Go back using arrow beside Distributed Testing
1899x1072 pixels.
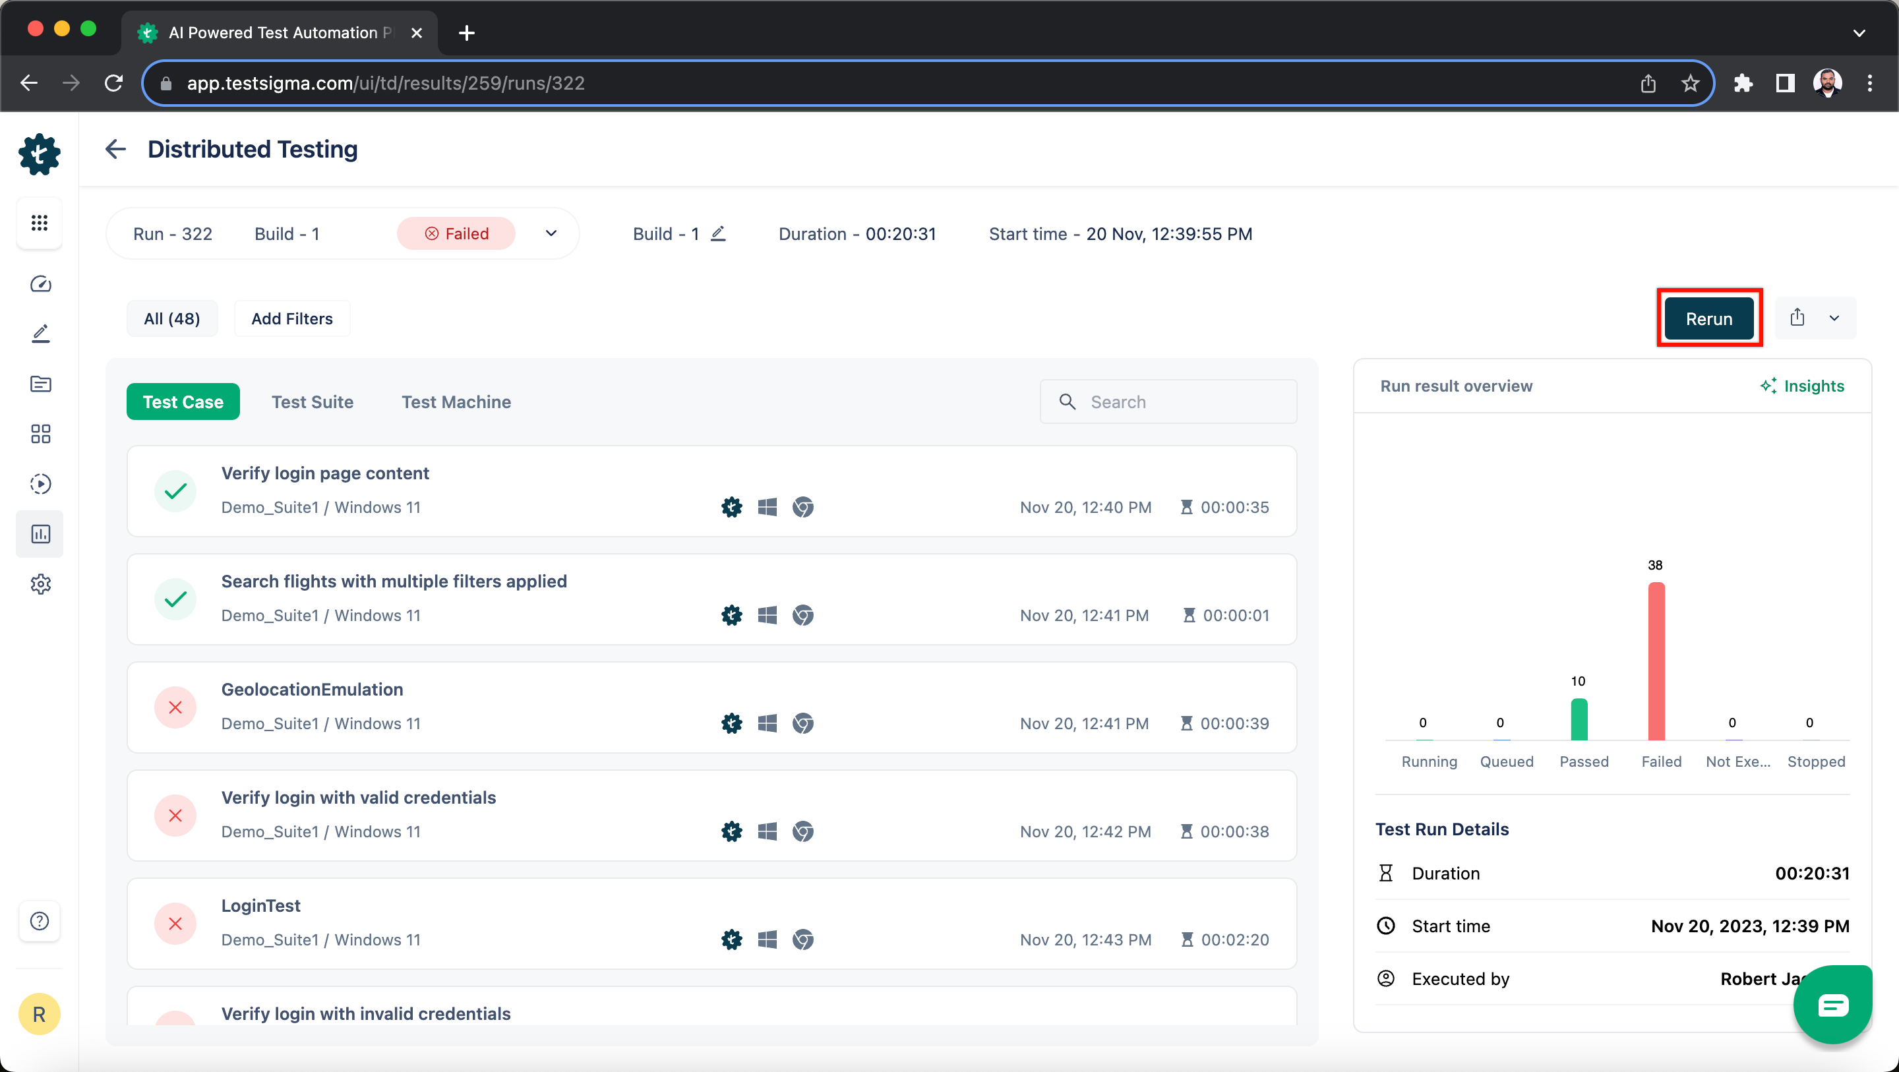[x=116, y=149]
